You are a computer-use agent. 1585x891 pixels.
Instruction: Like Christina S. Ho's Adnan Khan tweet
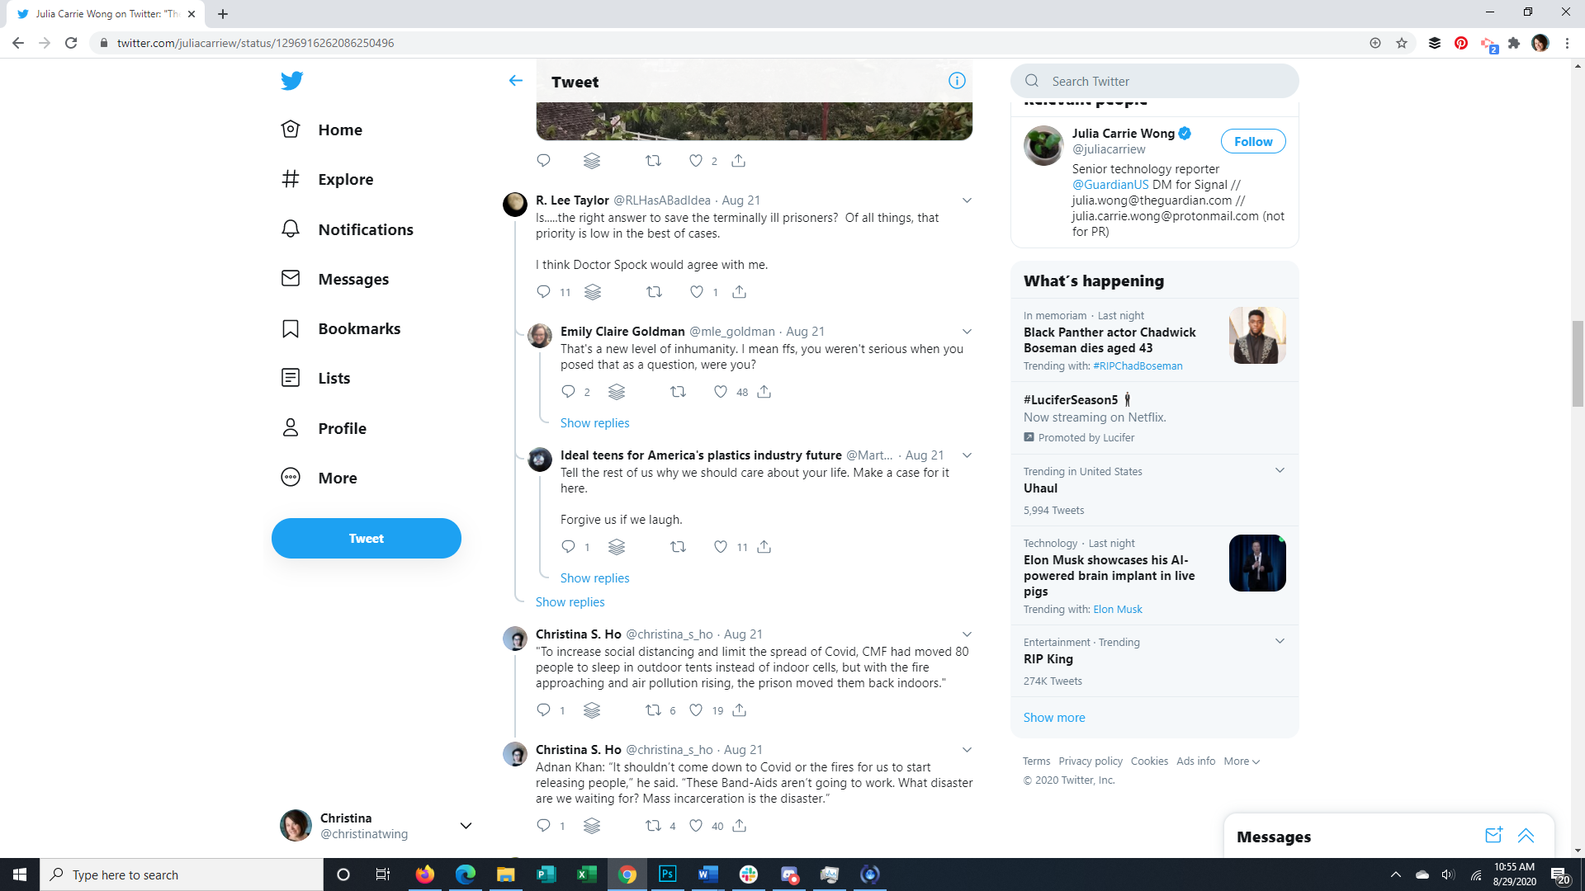coord(696,826)
